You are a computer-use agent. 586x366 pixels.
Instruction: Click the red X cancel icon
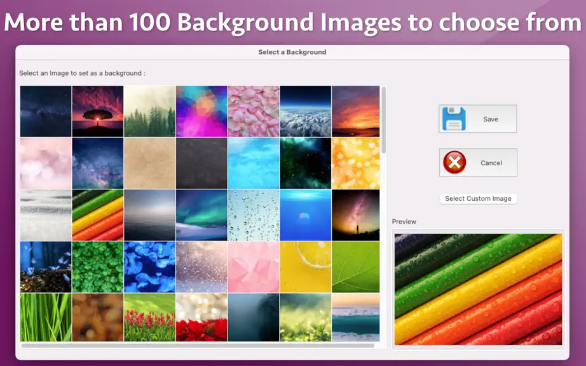[454, 163]
